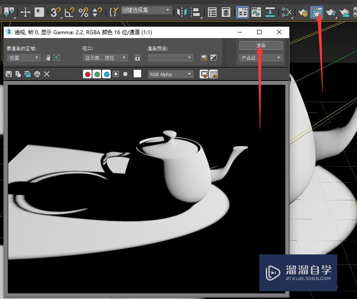Toggle the frame window UI
The width and height of the screenshot is (357, 299).
coord(214,74)
